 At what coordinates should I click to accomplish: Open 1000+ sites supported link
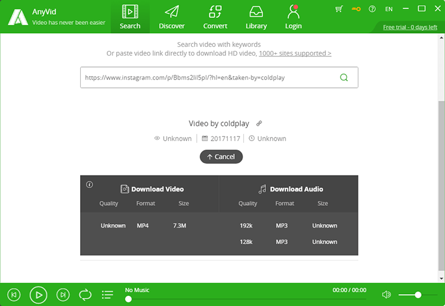pyautogui.click(x=295, y=53)
